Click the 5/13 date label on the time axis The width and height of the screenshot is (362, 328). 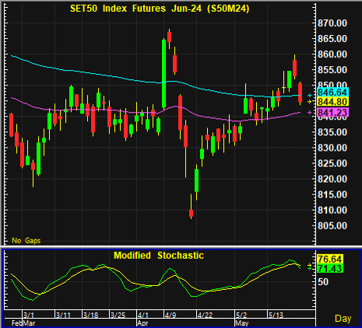(x=276, y=316)
